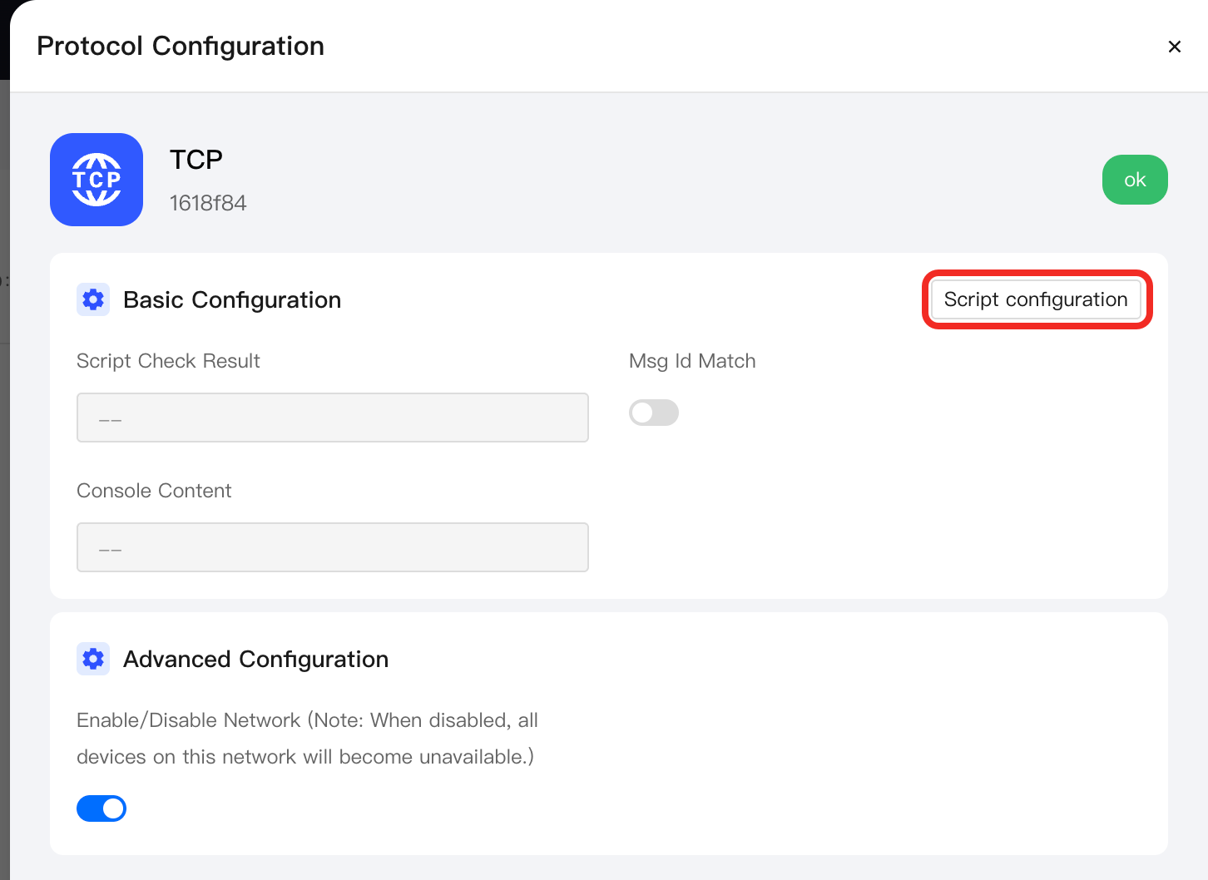
Task: Click the green ok status button
Action: [1135, 180]
